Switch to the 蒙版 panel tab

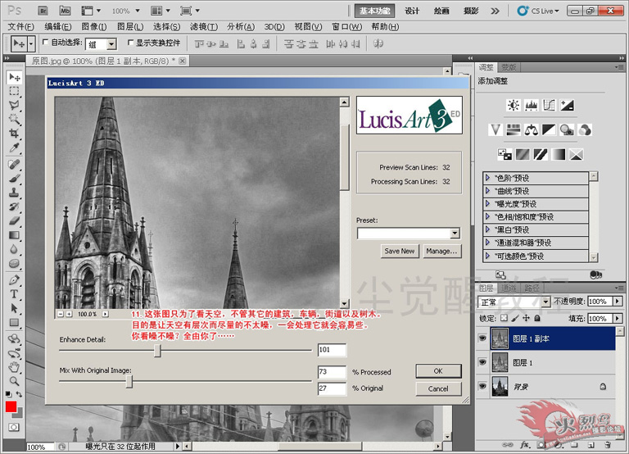[509, 67]
